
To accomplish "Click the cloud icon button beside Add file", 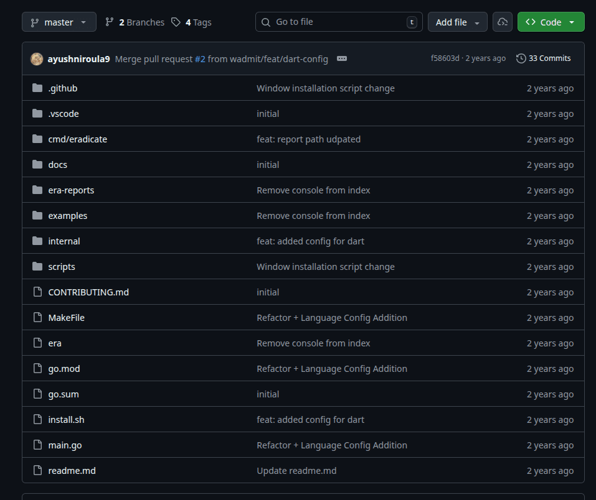I will coord(502,22).
